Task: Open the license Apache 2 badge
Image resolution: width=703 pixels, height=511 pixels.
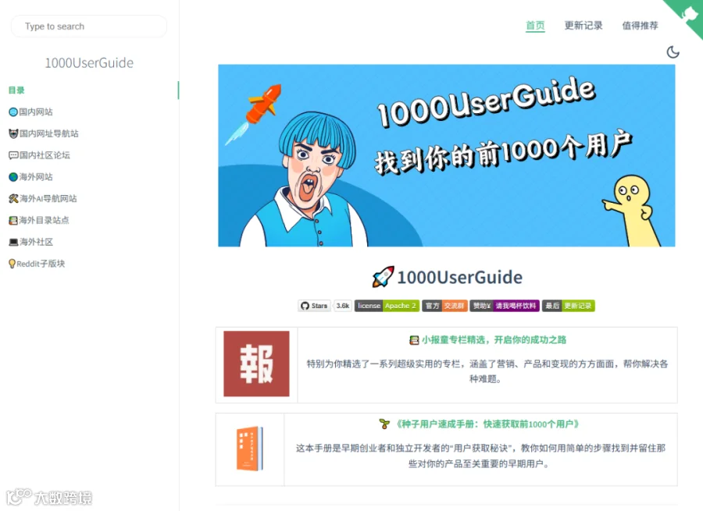Action: 387,306
